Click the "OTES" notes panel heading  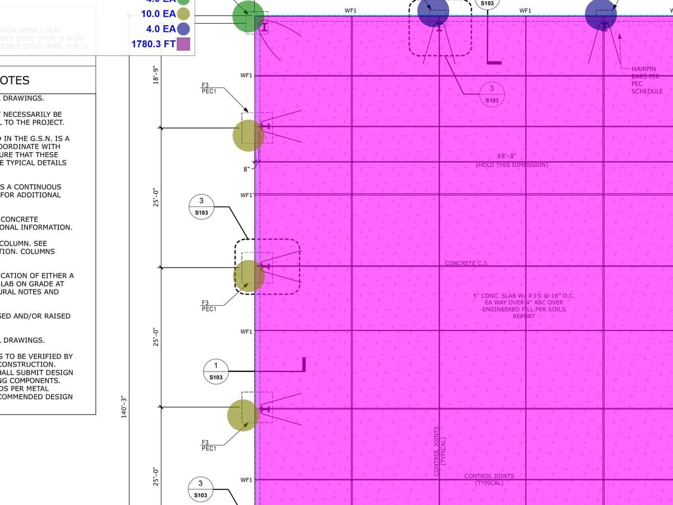pos(15,81)
